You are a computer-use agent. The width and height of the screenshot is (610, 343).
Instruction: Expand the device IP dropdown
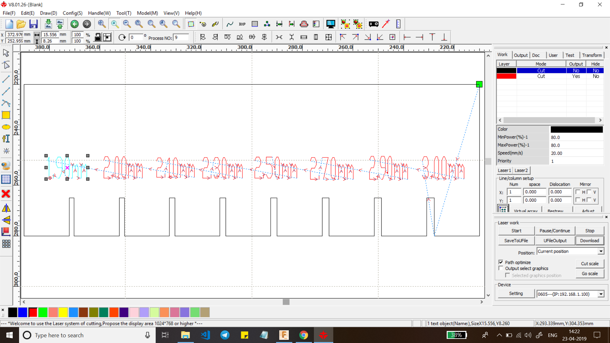pyautogui.click(x=601, y=294)
